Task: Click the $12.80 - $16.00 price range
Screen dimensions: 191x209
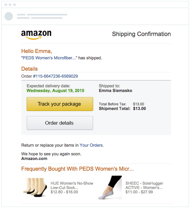Action: [x=64, y=192]
